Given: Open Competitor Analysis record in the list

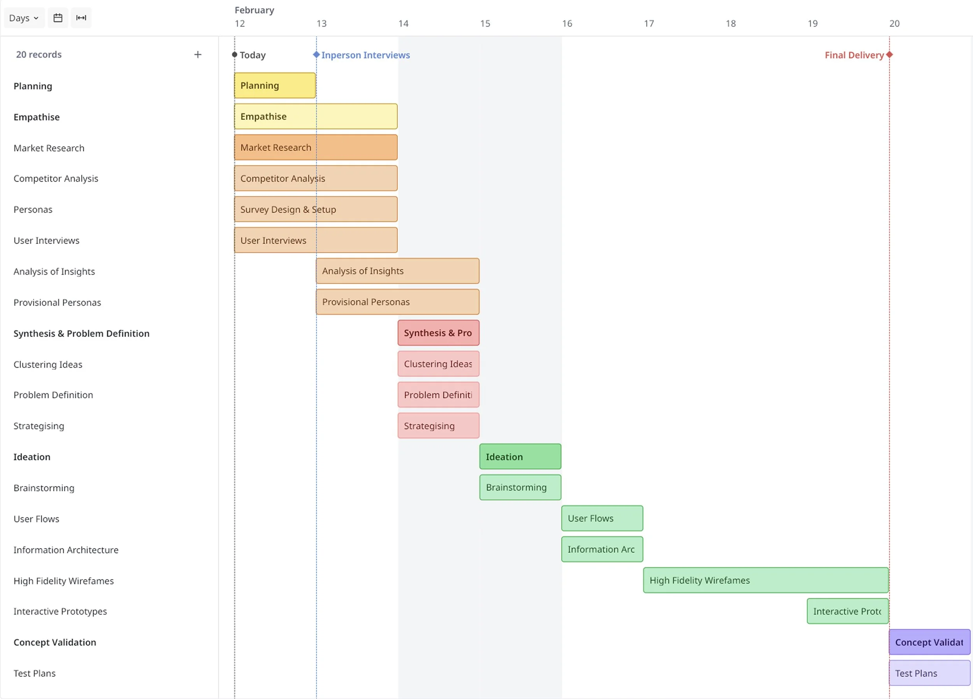Looking at the screenshot, I should click(56, 179).
